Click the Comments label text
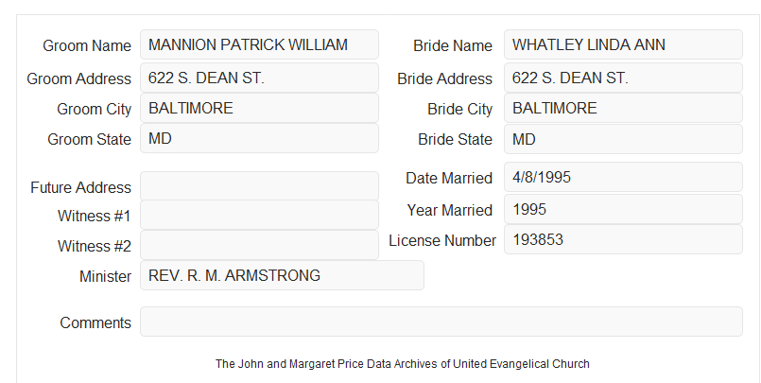Viewport: 761px width, 383px height. click(95, 322)
